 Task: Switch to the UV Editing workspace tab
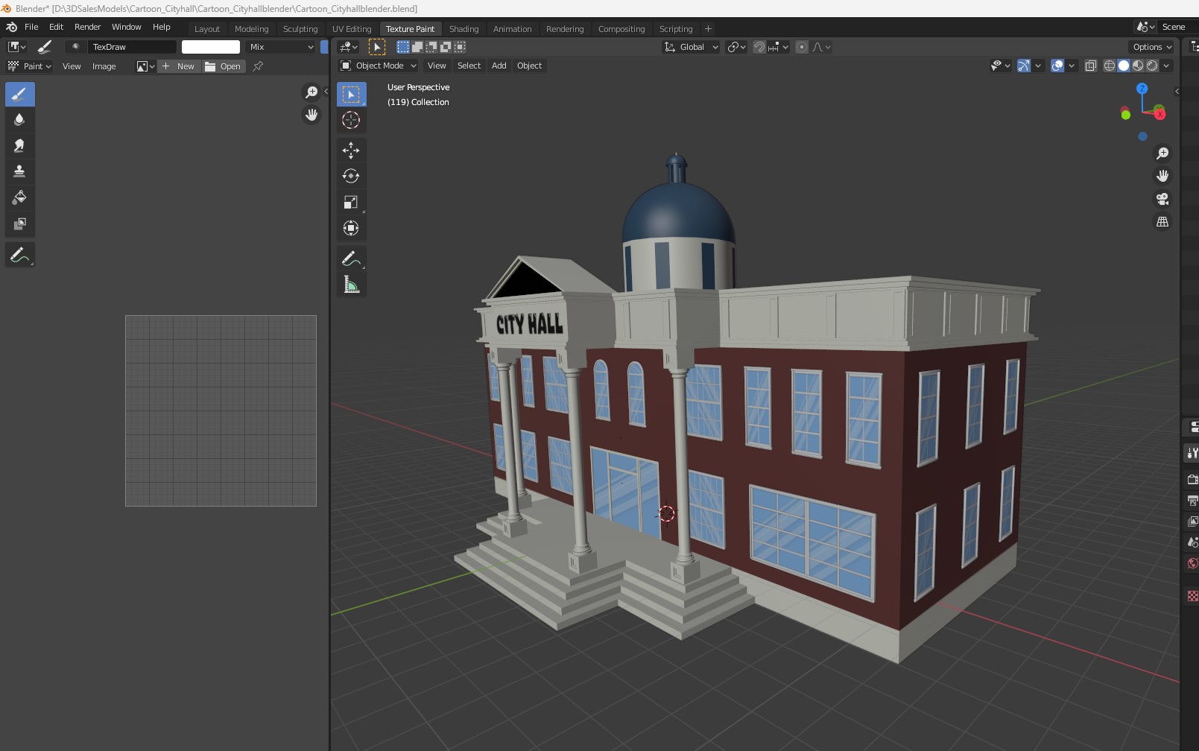click(x=351, y=29)
